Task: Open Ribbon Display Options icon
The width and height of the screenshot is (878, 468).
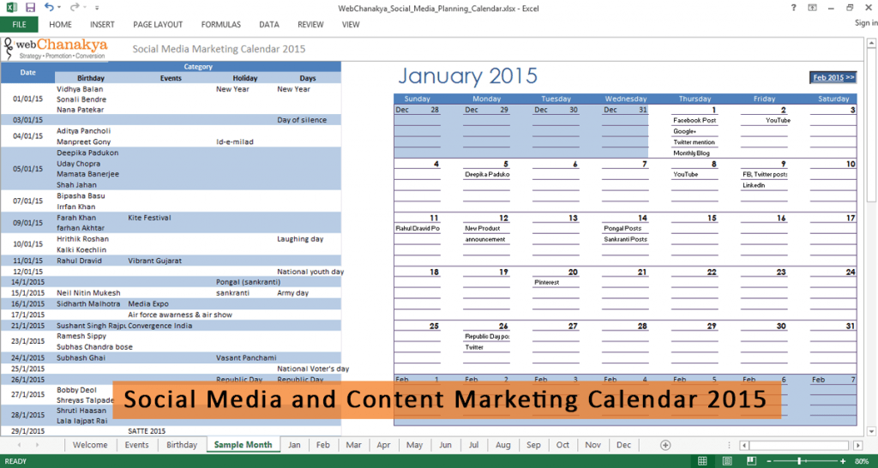Action: (x=812, y=8)
